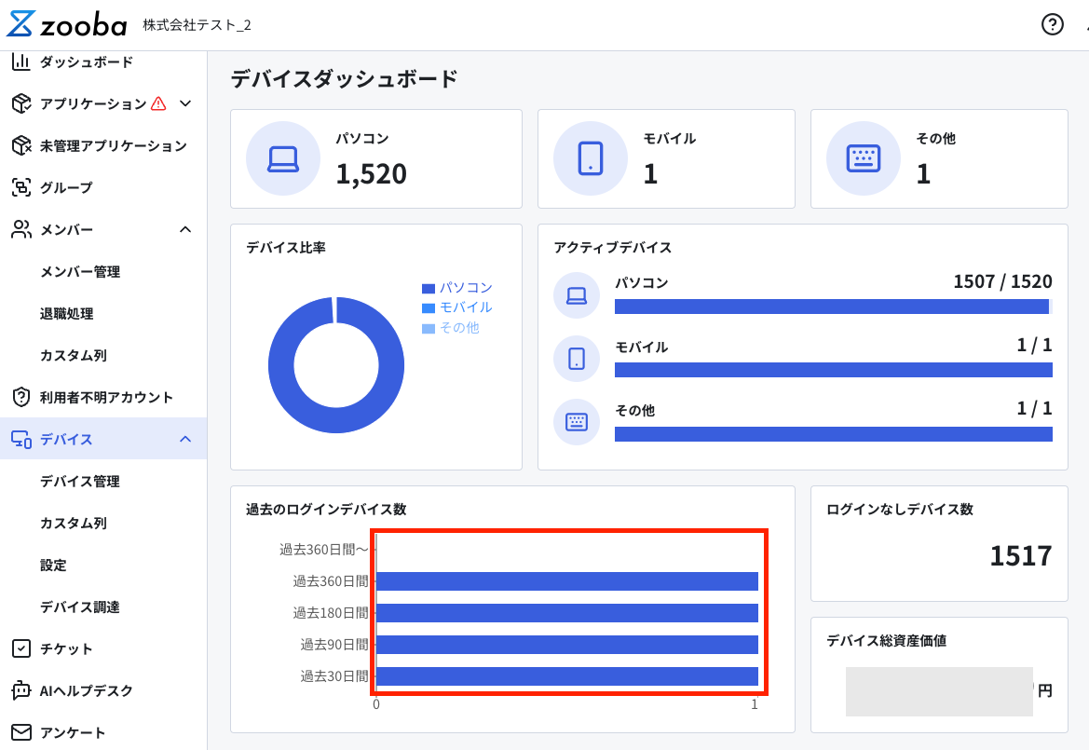The width and height of the screenshot is (1089, 750).
Task: Toggle パソコン legend in デバイス比率 chart
Action: click(x=457, y=288)
